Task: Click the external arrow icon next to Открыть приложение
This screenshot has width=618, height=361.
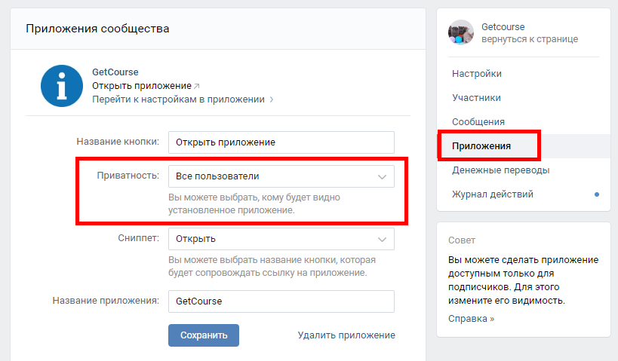Action: [x=197, y=86]
